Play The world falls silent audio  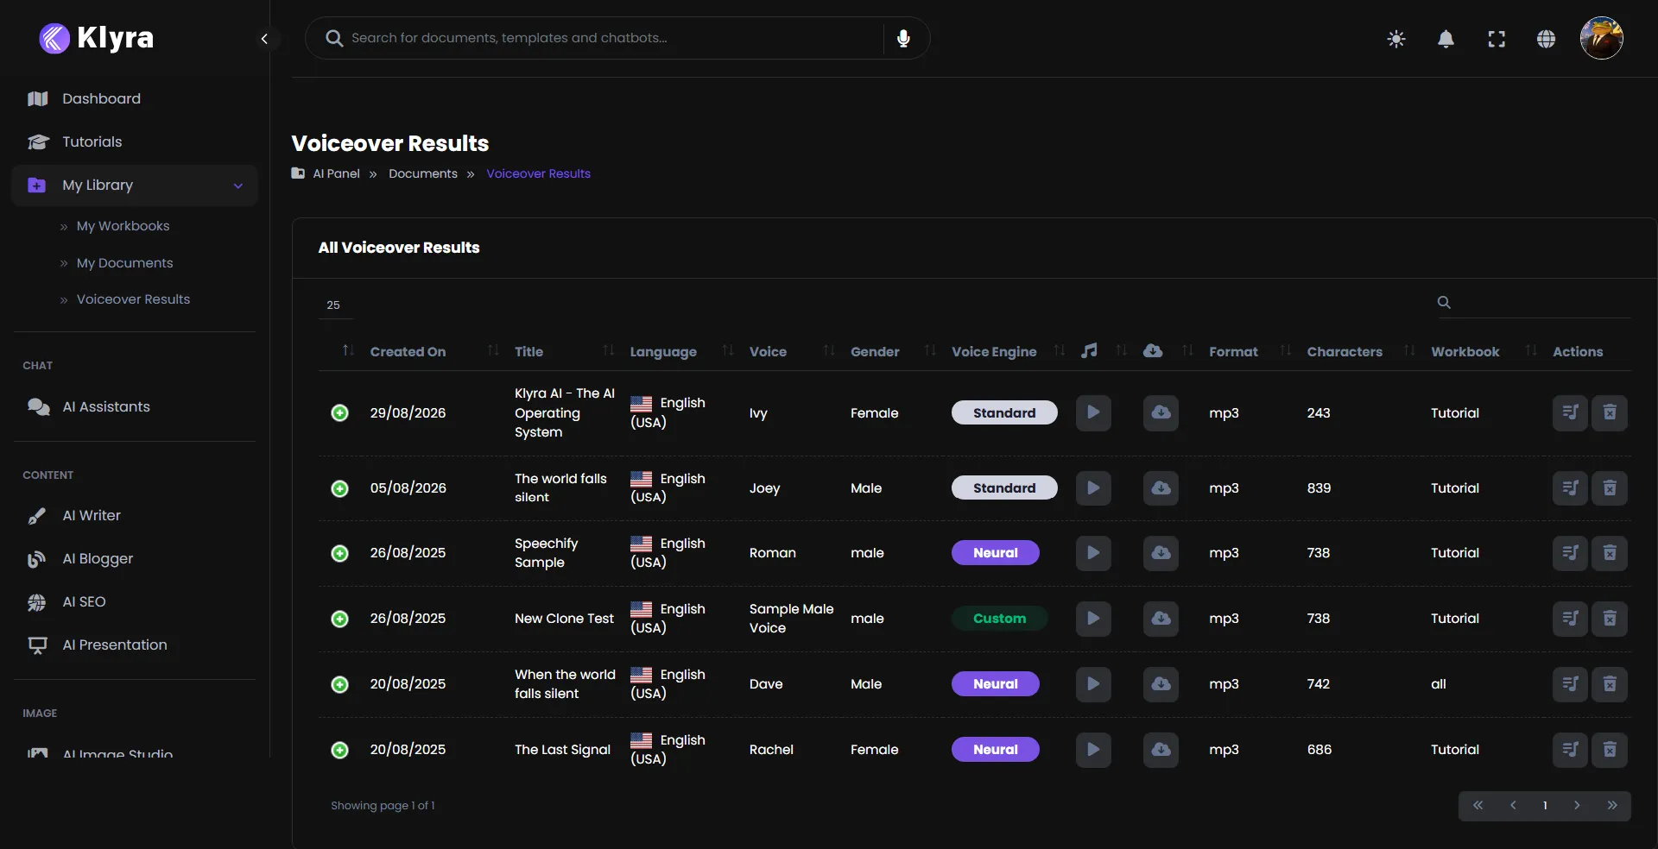(x=1093, y=488)
